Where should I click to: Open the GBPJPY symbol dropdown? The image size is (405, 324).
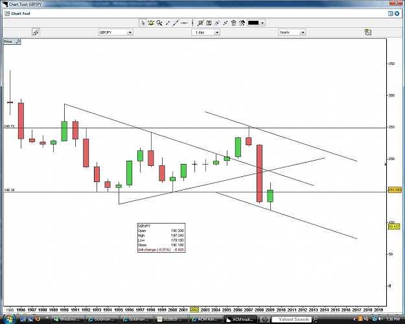point(116,32)
